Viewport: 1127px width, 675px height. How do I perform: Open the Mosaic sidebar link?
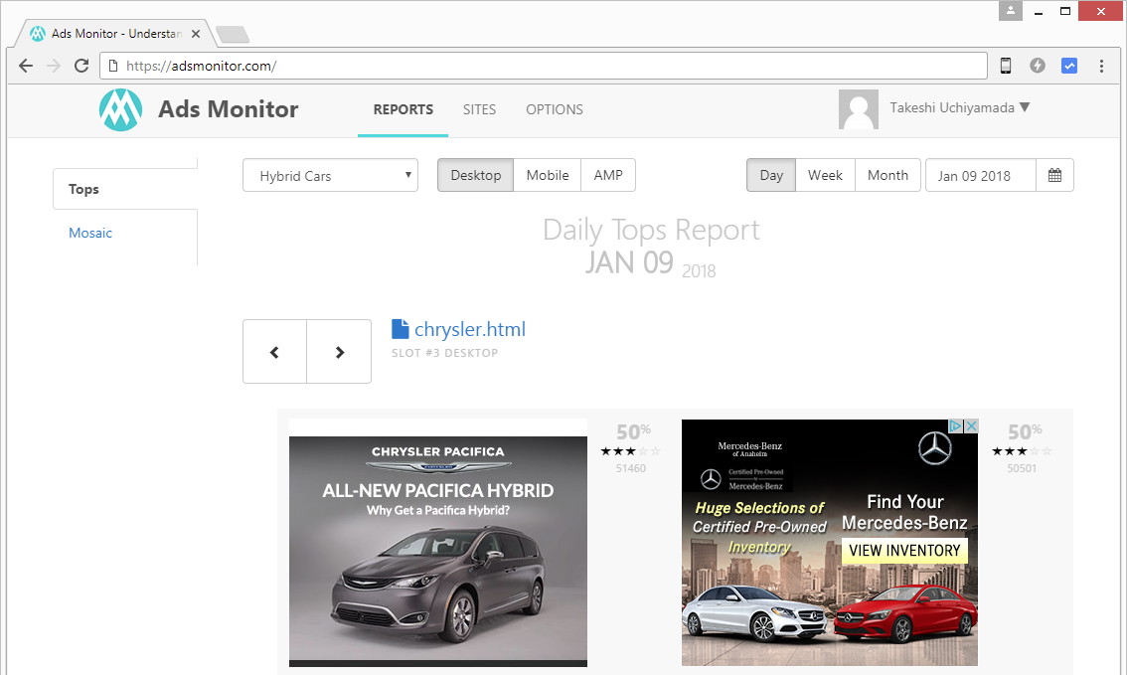click(90, 233)
